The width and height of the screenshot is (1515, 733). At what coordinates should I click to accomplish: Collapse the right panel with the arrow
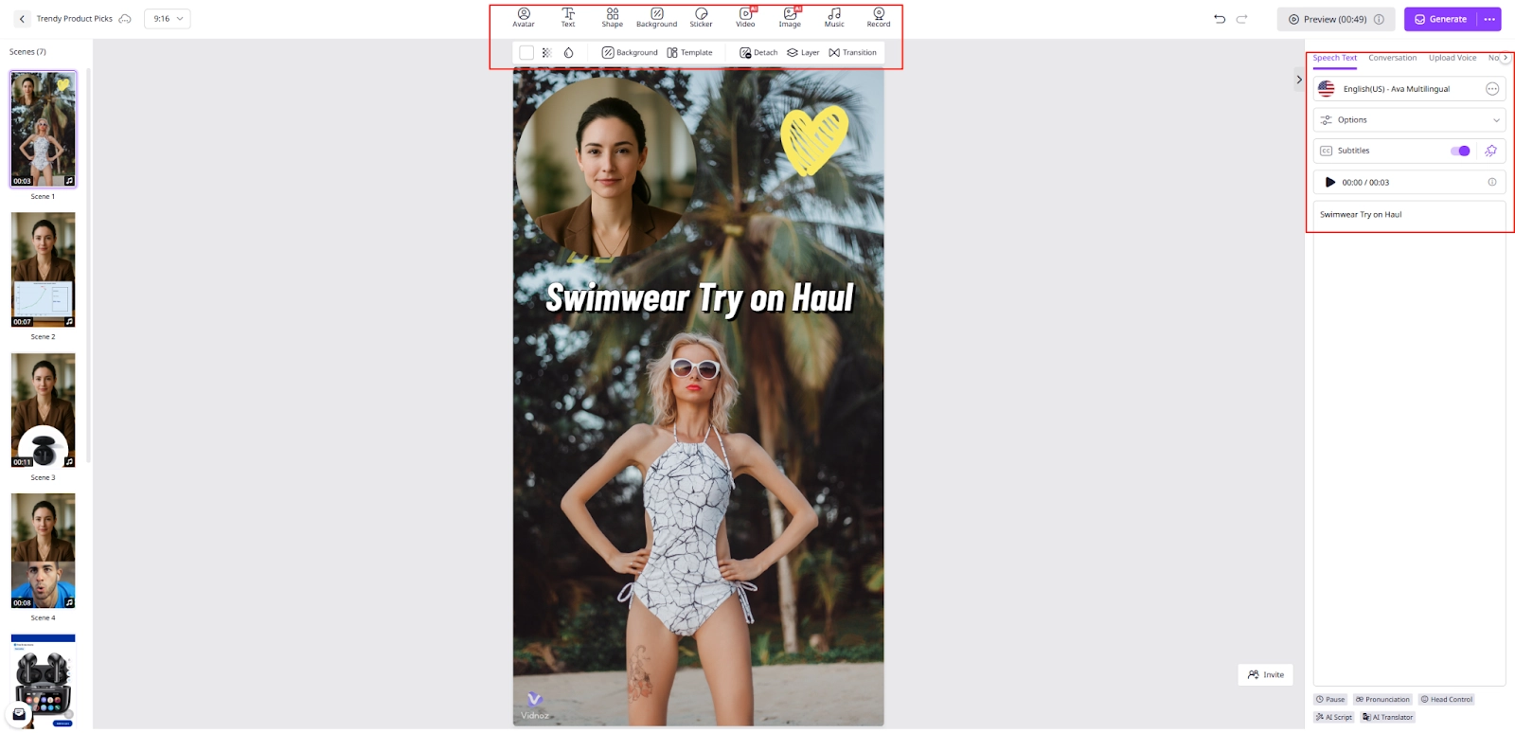tap(1299, 80)
